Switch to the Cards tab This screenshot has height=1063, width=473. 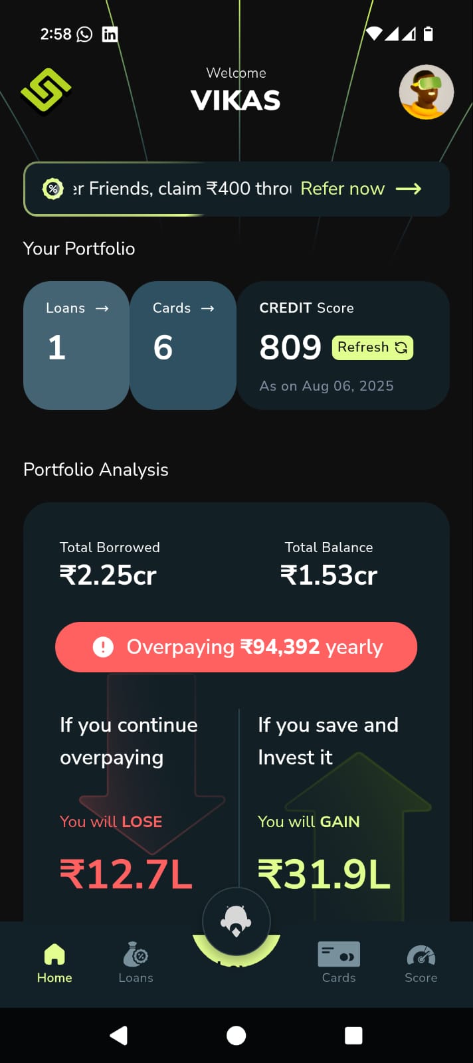(x=339, y=963)
